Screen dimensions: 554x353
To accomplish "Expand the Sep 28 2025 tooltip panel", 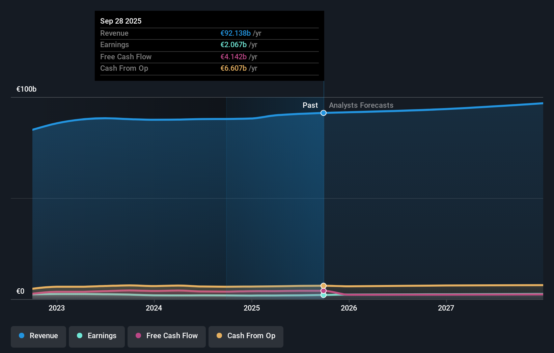I will 209,46.
